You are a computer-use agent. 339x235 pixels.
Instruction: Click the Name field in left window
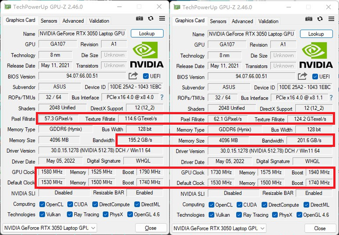click(x=82, y=33)
